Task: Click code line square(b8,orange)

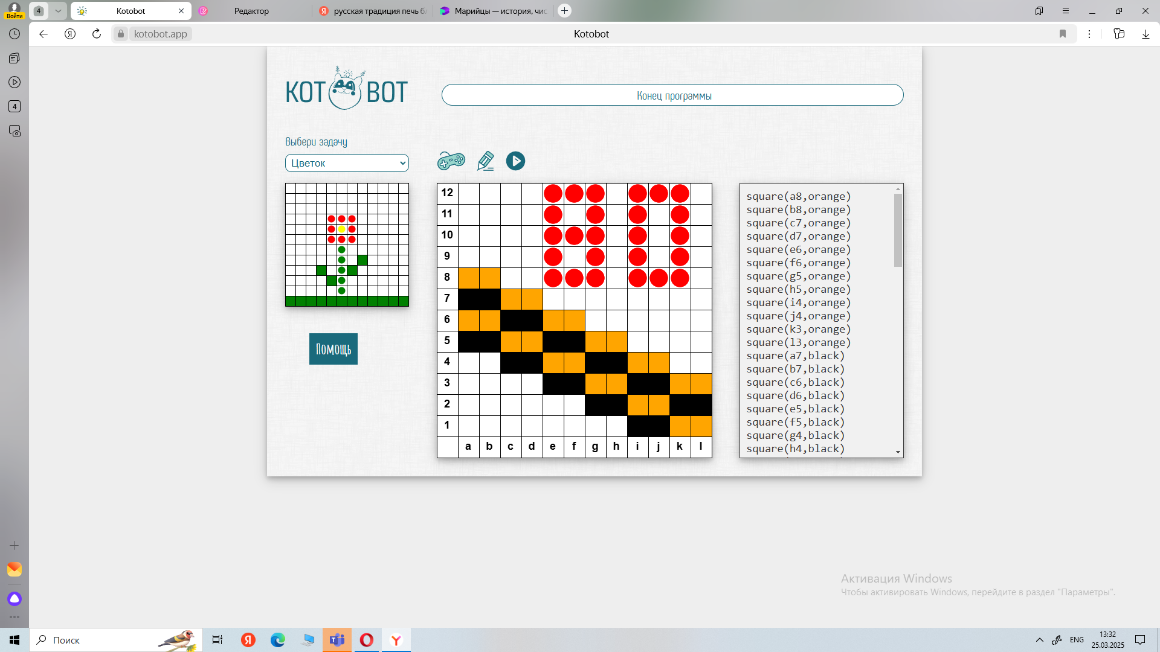Action: pos(798,209)
